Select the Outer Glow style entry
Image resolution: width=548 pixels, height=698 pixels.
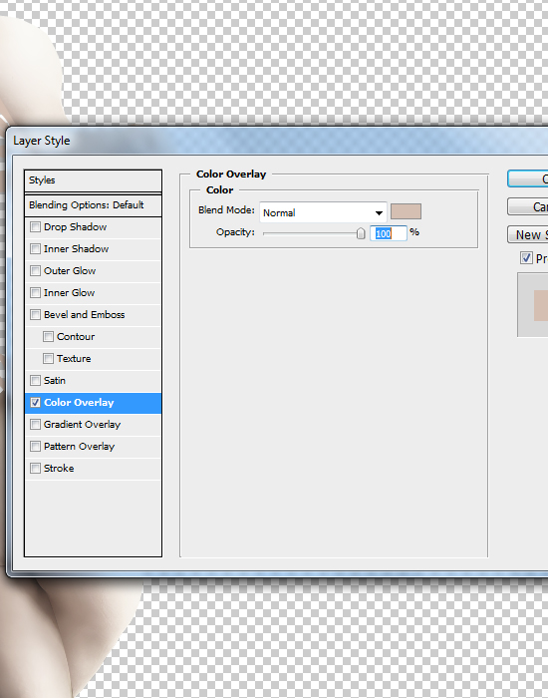[70, 270]
